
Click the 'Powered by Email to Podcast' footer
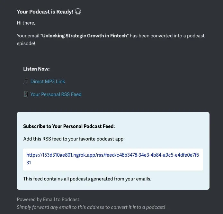coord(48,199)
